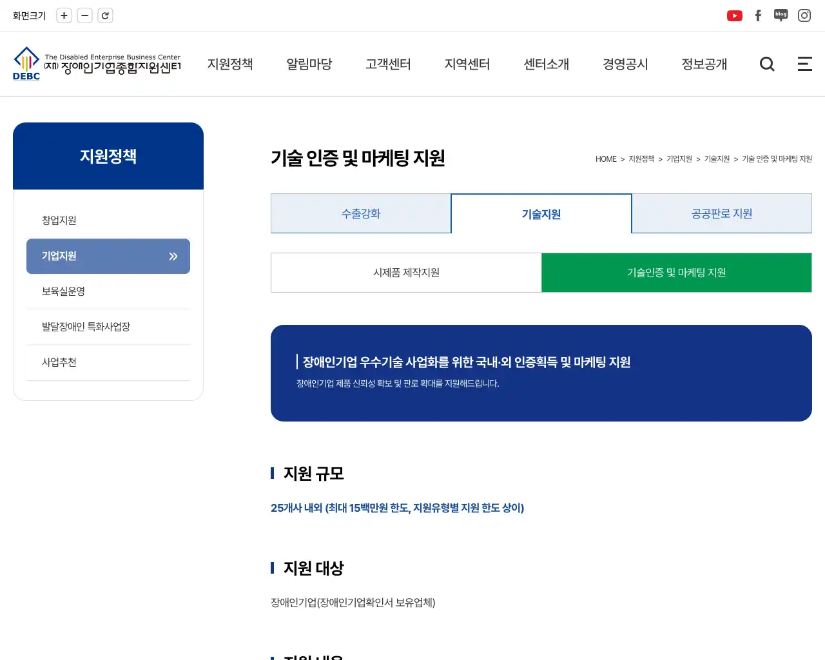Open 창업지원 in the sidebar
Image resolution: width=825 pixels, height=660 pixels.
tap(108, 220)
